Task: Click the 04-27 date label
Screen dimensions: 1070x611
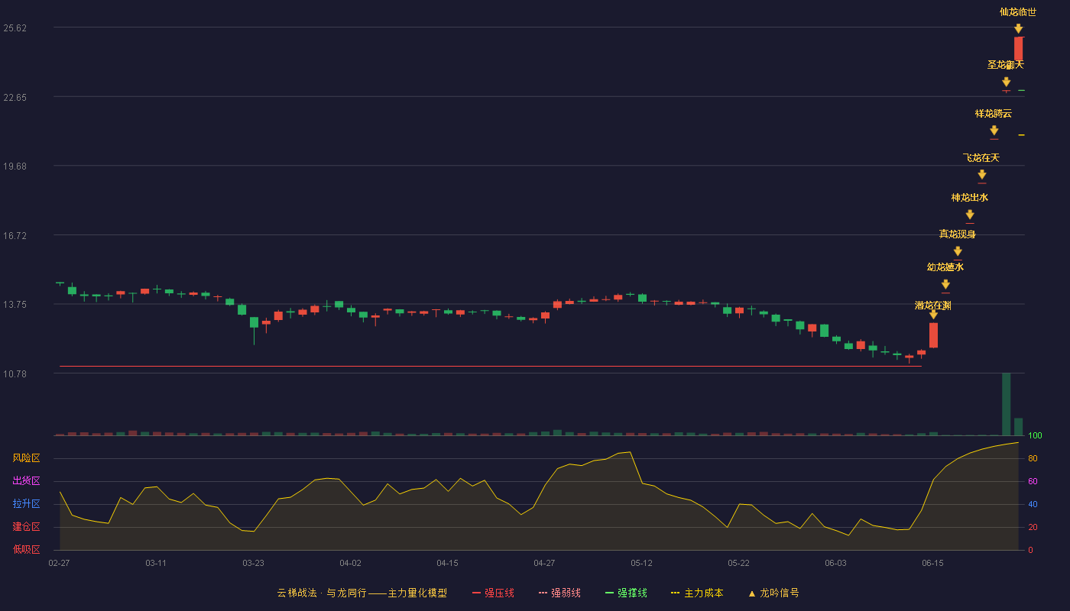Action: pyautogui.click(x=544, y=563)
